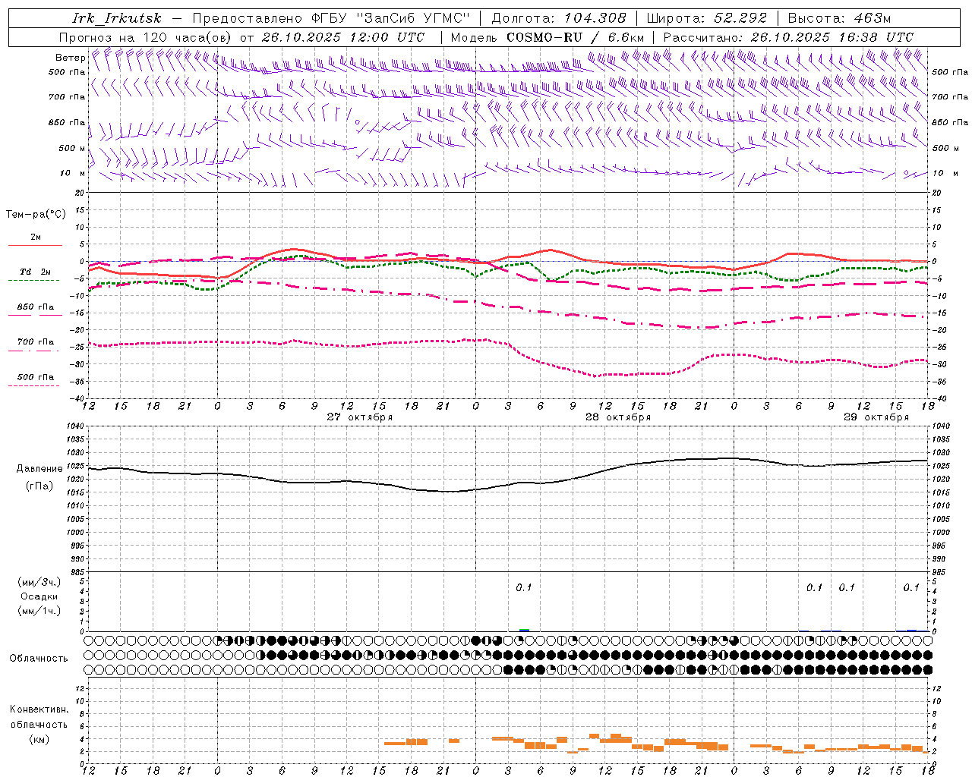Screen dimensions: 972x777
Task: Click the 10 м wind level label on the left
Action: (72, 174)
